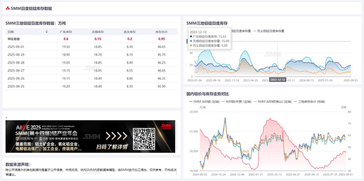Click the 2023-12-12 axis pointer label
The height and width of the screenshot is (181, 364).
(x=278, y=80)
